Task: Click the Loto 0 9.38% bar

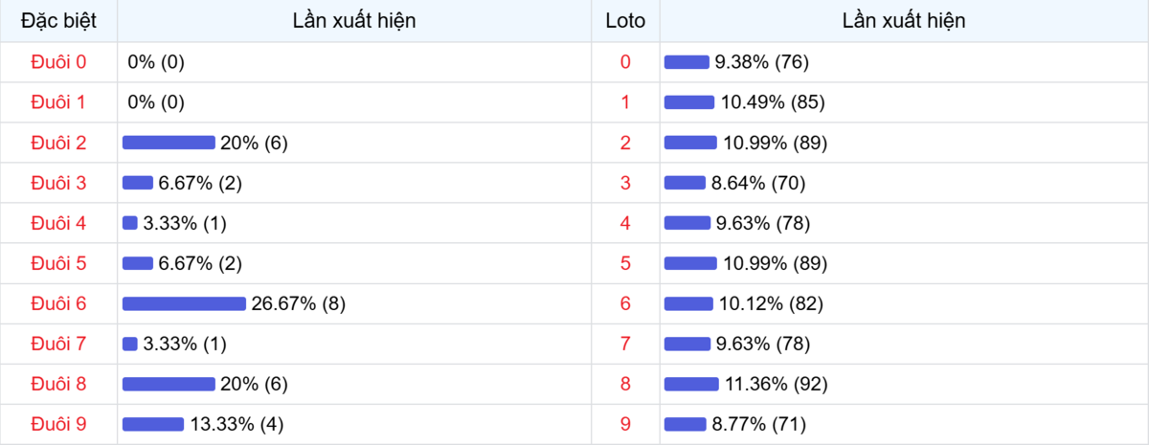Action: [x=687, y=62]
